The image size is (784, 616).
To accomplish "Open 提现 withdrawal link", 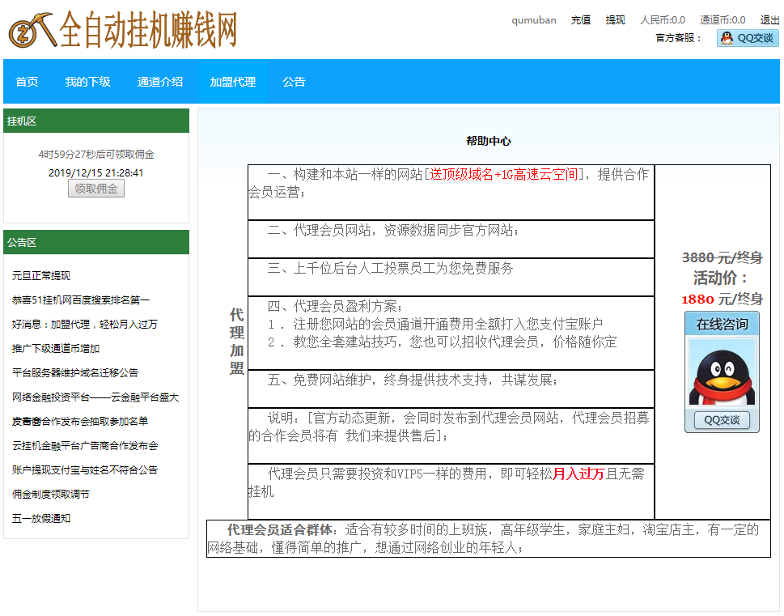I will 615,20.
